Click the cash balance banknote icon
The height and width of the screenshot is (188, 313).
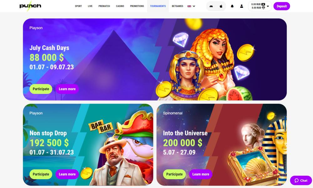[x=263, y=4]
